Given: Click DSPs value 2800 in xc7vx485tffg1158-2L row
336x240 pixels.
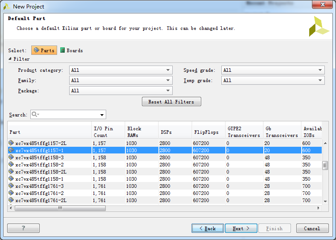Looking at the screenshot, I should [x=165, y=172].
